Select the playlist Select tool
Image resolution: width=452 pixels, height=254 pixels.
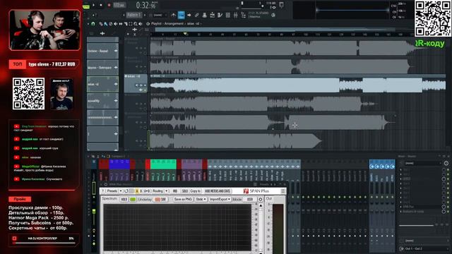pyautogui.click(x=130, y=24)
